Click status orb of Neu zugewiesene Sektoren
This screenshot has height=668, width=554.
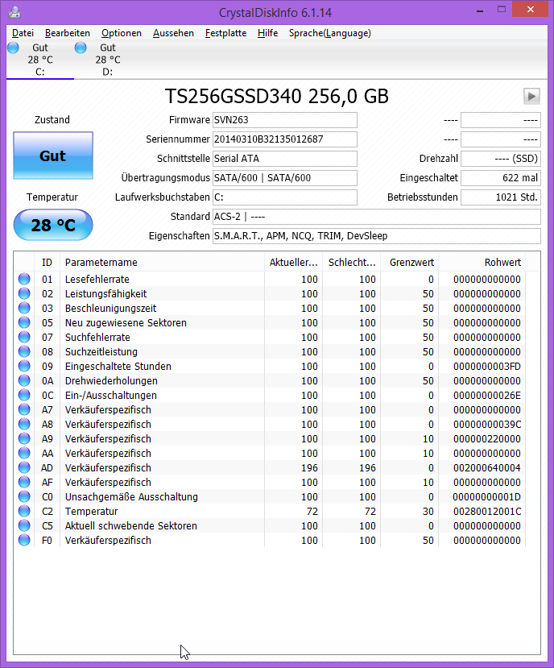(24, 322)
